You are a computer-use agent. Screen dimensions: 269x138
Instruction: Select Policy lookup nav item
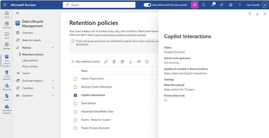[x=30, y=66]
